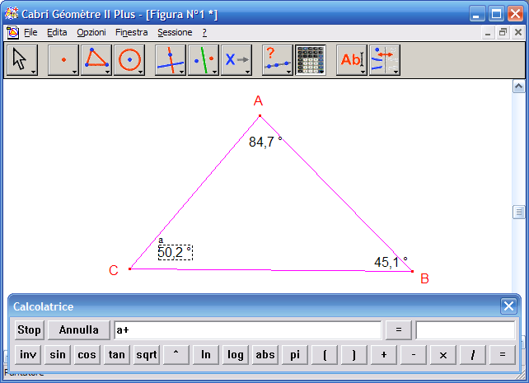This screenshot has width=529, height=383.
Task: Minimize the inner Figura document window
Action: 488,33
